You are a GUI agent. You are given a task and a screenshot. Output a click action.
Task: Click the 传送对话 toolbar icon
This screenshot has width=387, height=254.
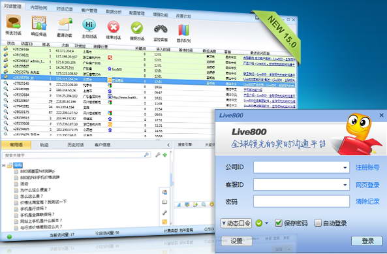tap(13, 22)
